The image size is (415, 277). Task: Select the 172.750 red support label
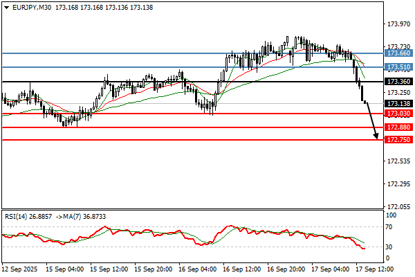398,139
